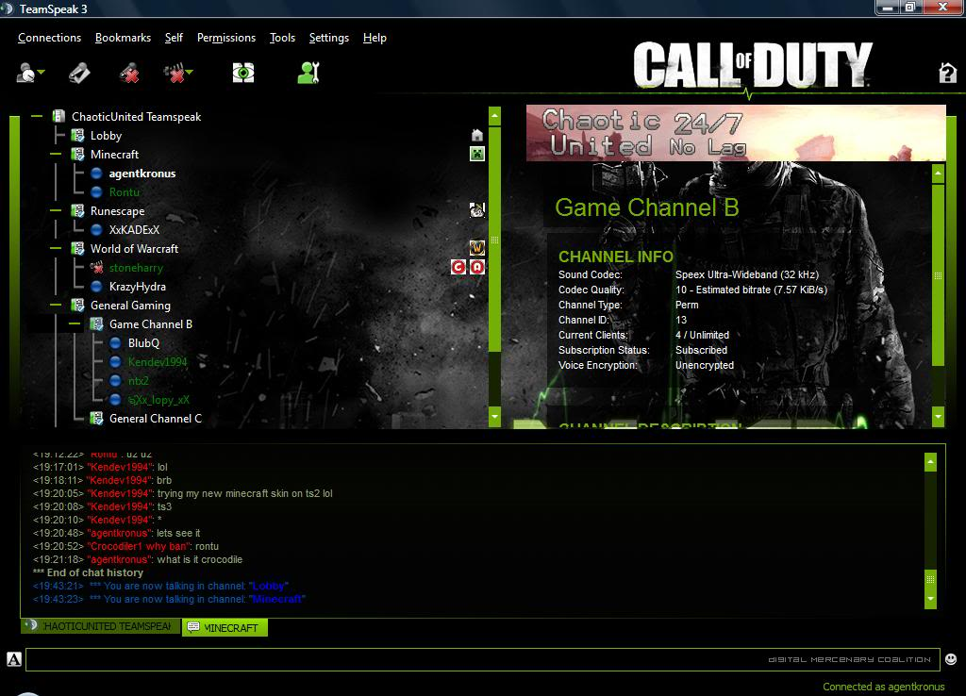Click the muted status icon beside stoneharry
The height and width of the screenshot is (696, 966).
(96, 267)
